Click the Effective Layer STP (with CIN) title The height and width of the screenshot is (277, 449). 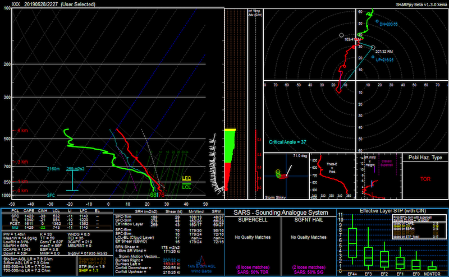(393, 211)
